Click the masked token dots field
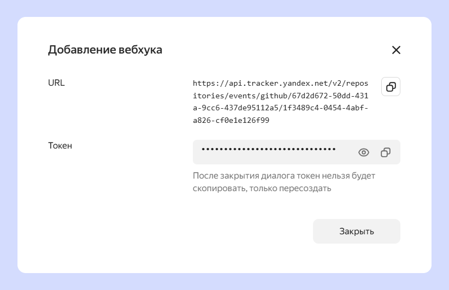Viewport: 449px width, 290px height. click(x=269, y=149)
